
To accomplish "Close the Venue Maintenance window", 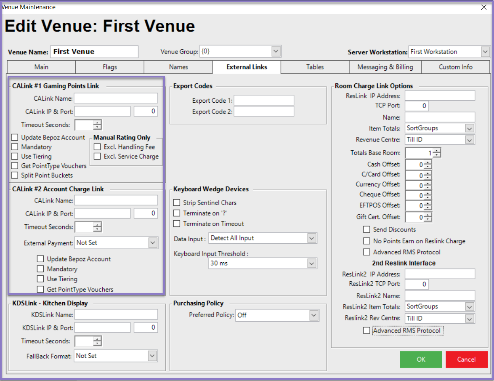I will tap(483, 7).
